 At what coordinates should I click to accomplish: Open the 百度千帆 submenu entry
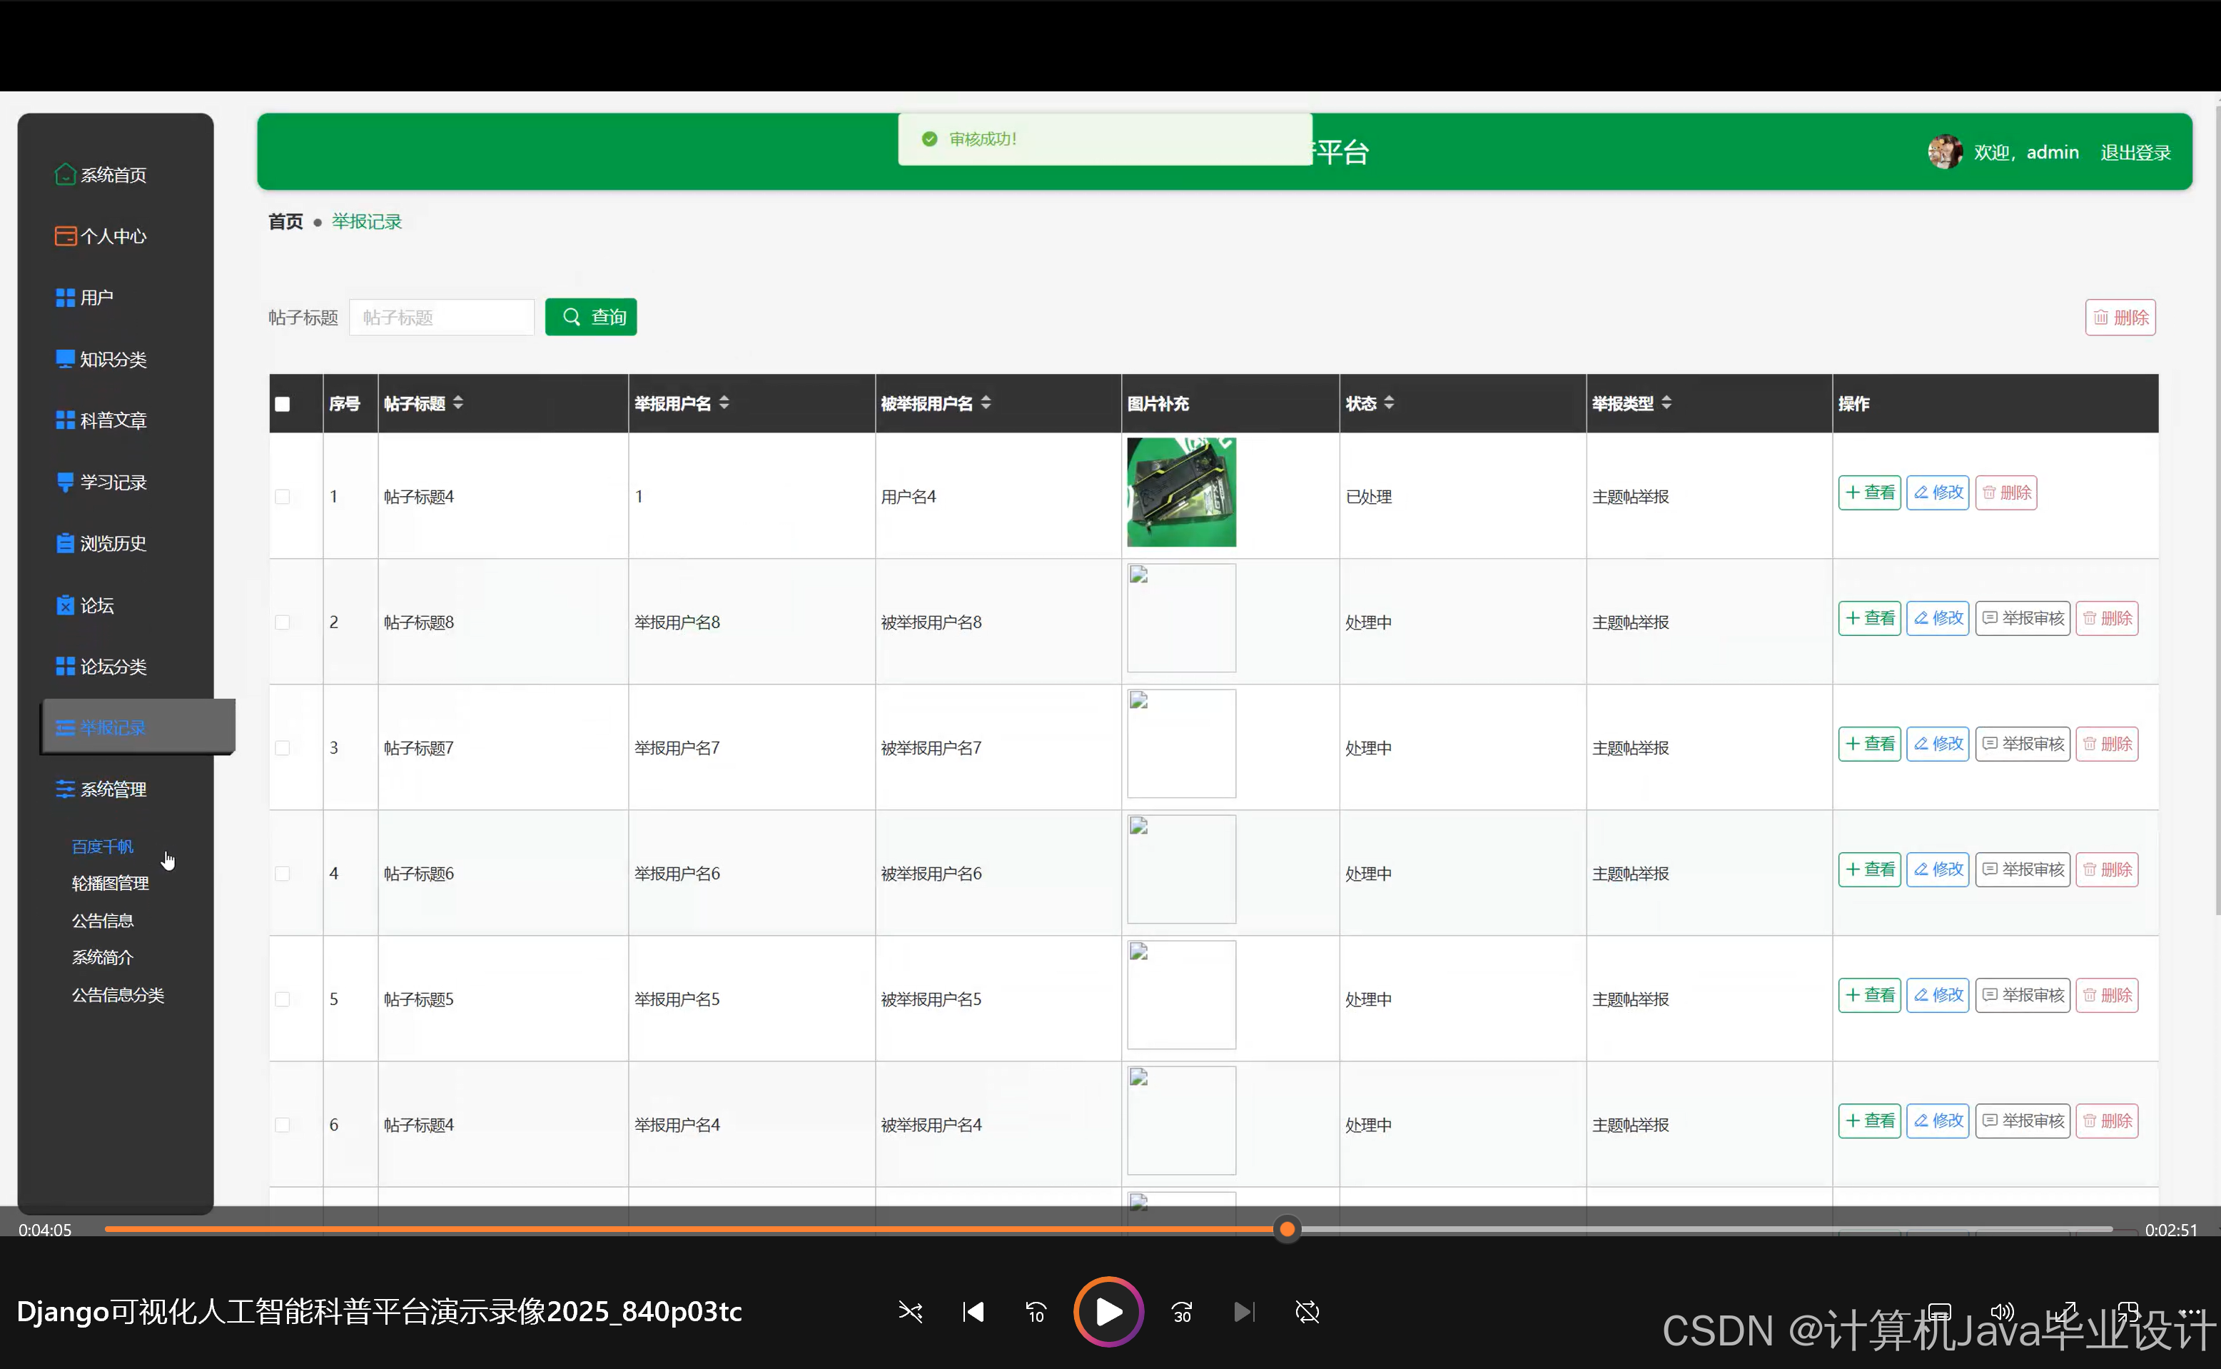(x=102, y=846)
